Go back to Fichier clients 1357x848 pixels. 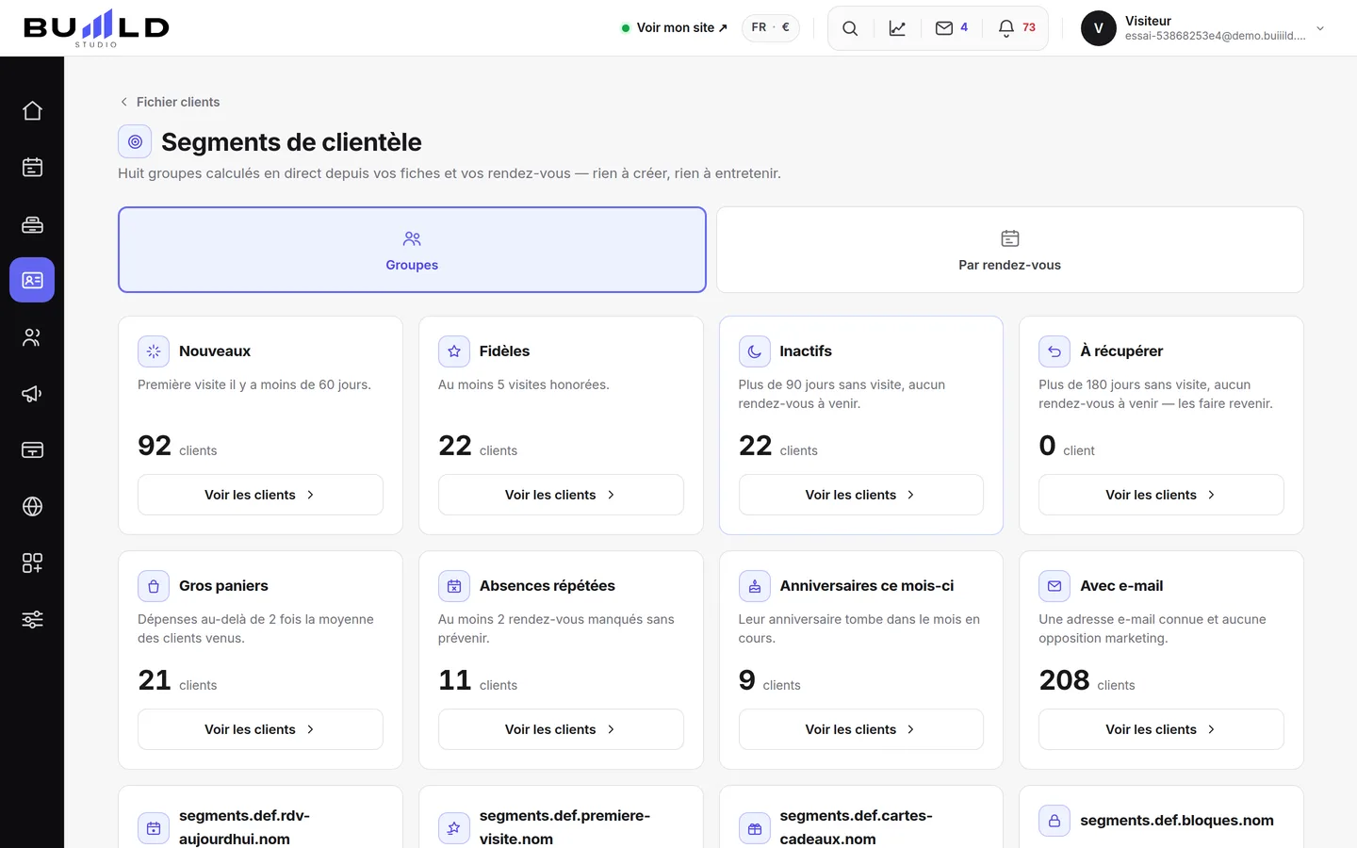point(170,102)
